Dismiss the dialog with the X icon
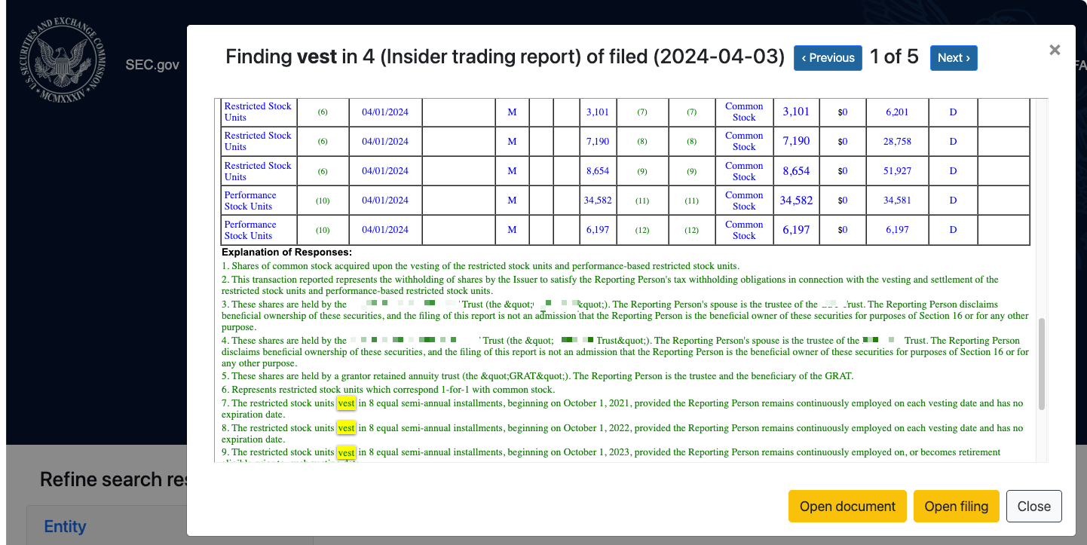Image resolution: width=1087 pixels, height=545 pixels. (x=1055, y=50)
